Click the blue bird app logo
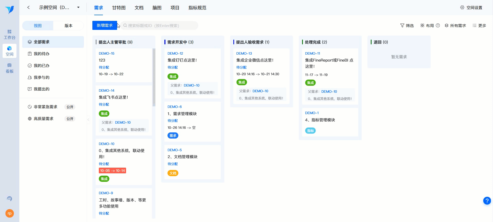The image size is (493, 222). click(10, 10)
